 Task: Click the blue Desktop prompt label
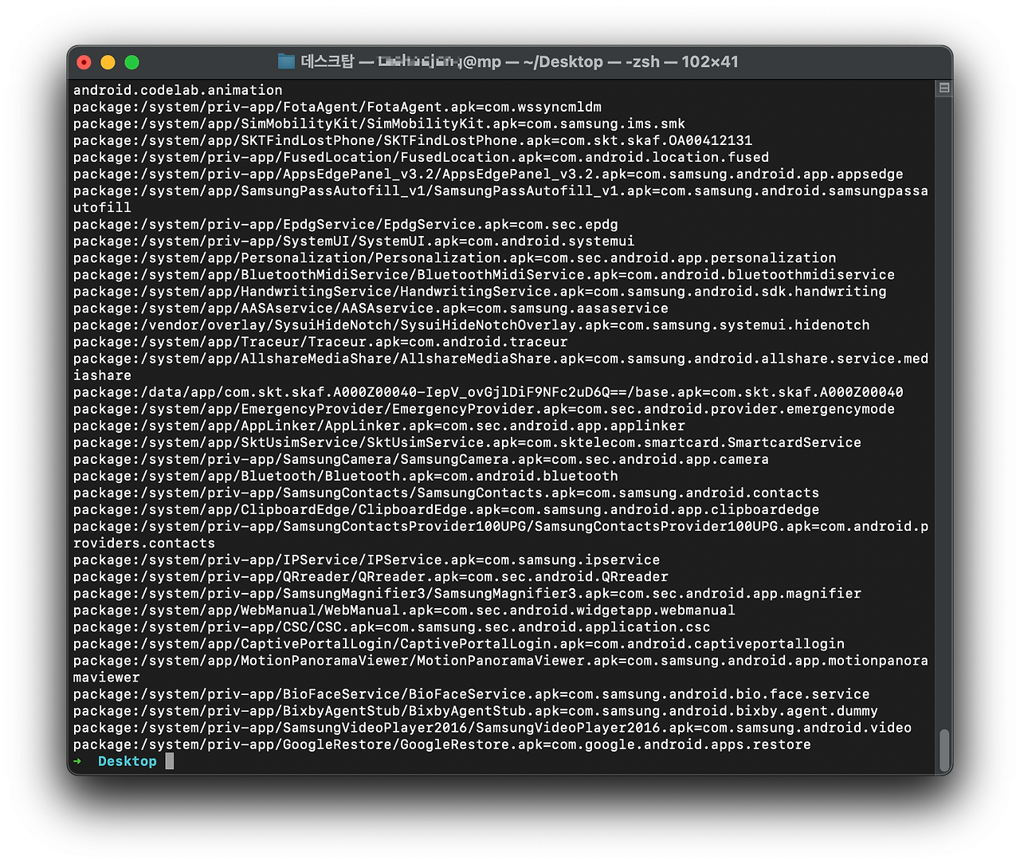pos(127,760)
